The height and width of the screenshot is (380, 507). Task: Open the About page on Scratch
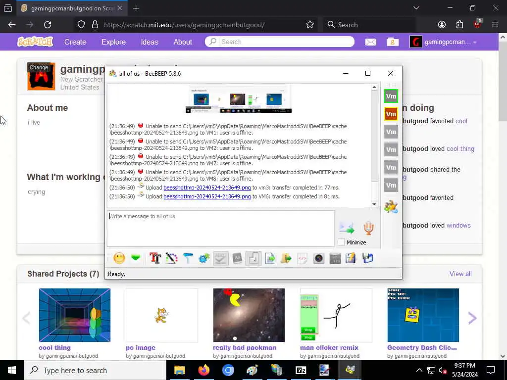(183, 42)
